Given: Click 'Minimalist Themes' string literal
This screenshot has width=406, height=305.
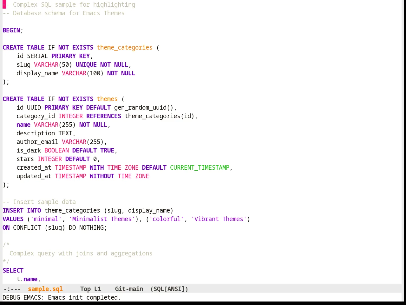Looking at the screenshot, I should coord(102,219).
